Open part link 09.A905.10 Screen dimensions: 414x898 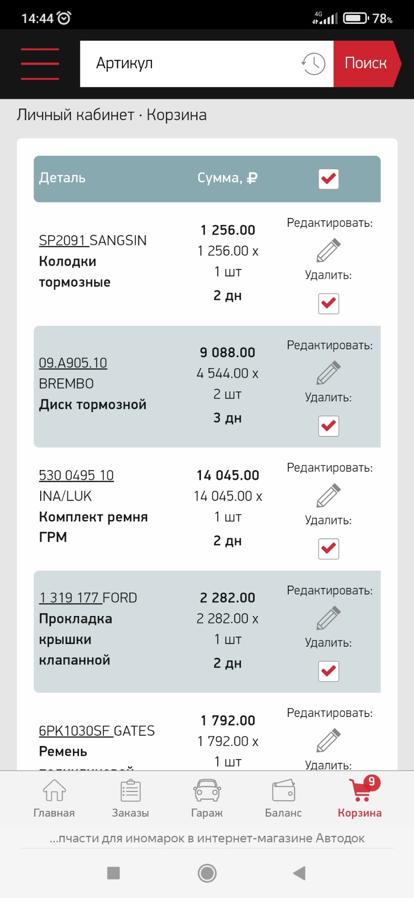(73, 363)
